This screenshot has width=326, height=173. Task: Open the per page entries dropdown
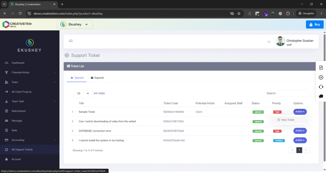[x=83, y=94]
